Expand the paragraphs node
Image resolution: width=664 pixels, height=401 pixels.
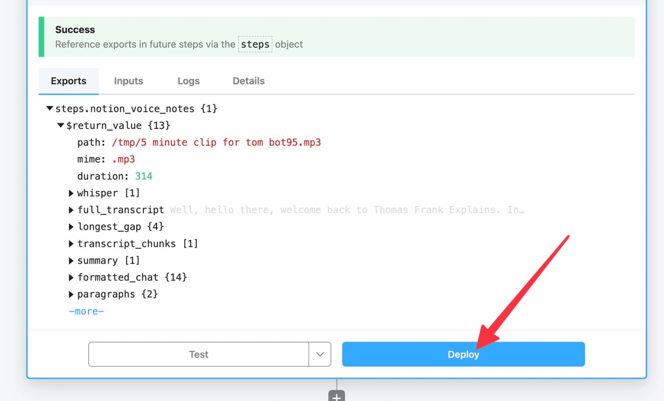click(x=71, y=294)
